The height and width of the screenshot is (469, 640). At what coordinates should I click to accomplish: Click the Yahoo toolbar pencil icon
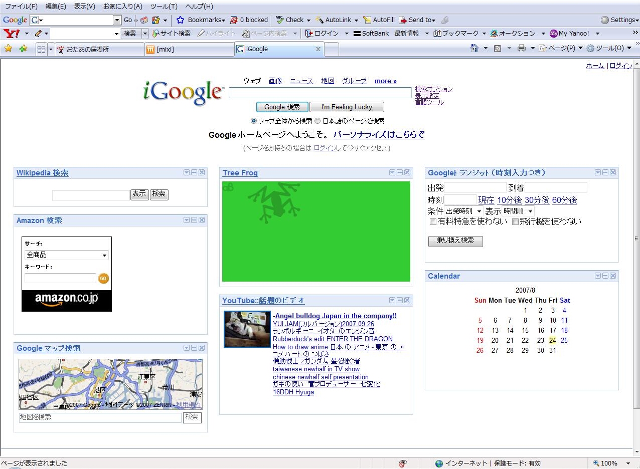pos(38,34)
